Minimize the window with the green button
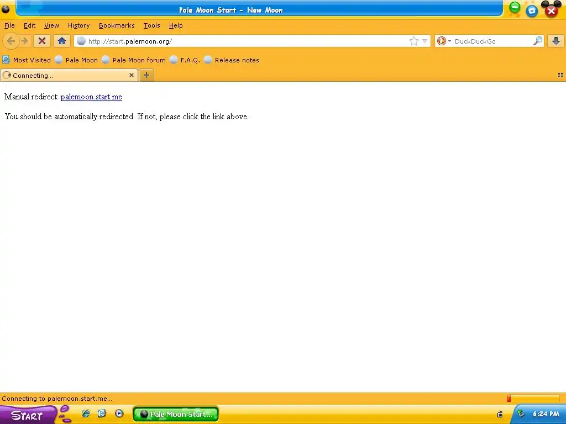 pos(515,7)
